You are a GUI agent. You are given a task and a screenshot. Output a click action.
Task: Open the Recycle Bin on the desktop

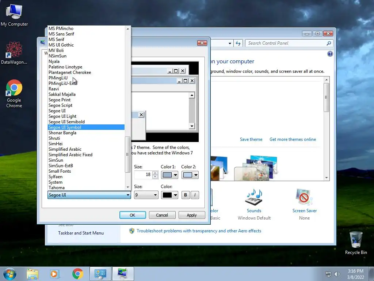[x=356, y=243]
